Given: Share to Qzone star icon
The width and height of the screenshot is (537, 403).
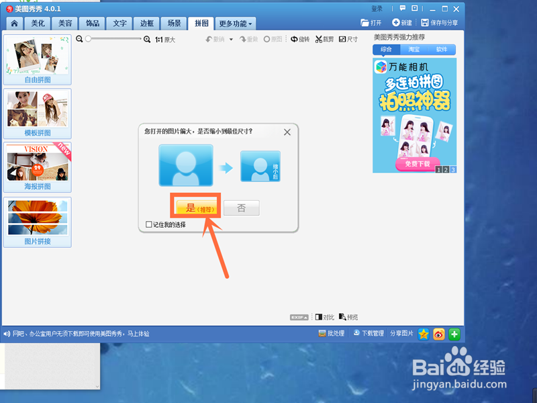Looking at the screenshot, I should (424, 334).
